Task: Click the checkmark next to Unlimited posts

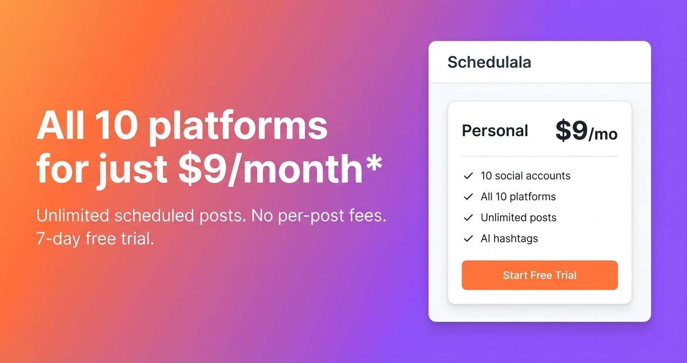Action: (x=468, y=218)
